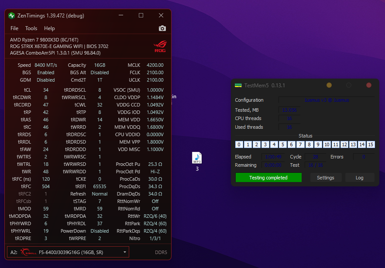Click the Speed value 8400 MT/s
This screenshot has height=268, width=385.
click(x=46, y=65)
